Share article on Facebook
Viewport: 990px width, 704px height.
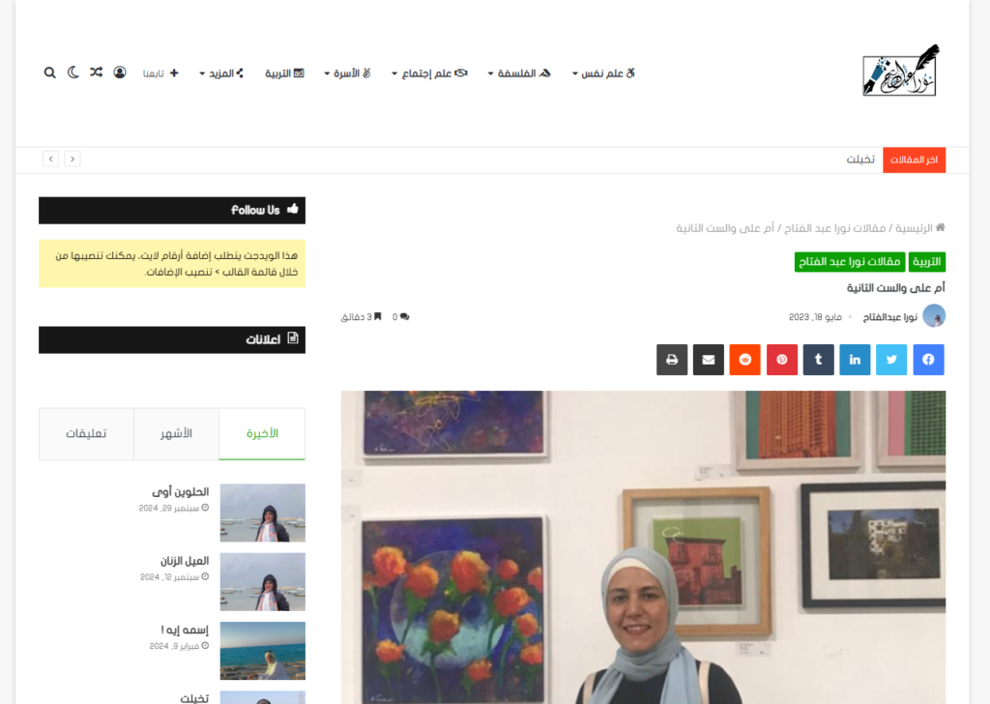[x=928, y=360]
